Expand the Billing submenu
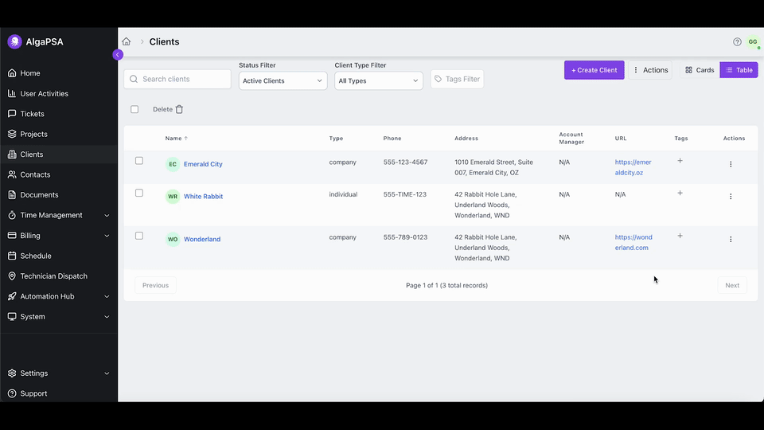 pos(107,236)
